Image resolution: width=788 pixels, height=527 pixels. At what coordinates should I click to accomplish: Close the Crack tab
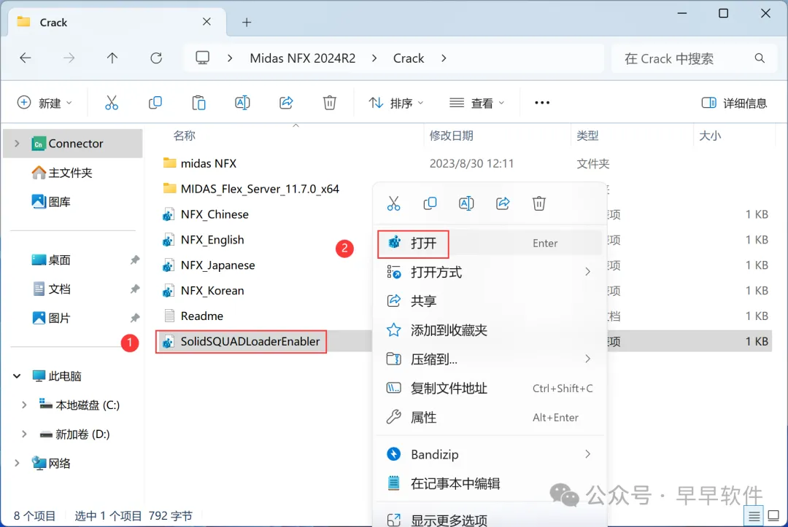tap(206, 22)
